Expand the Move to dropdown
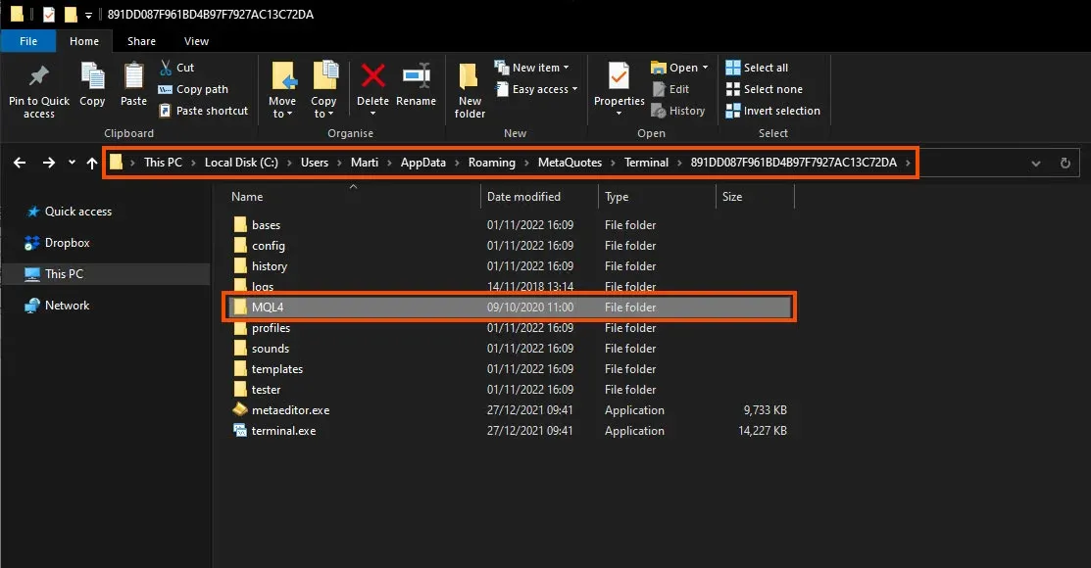The image size is (1091, 568). click(x=282, y=108)
